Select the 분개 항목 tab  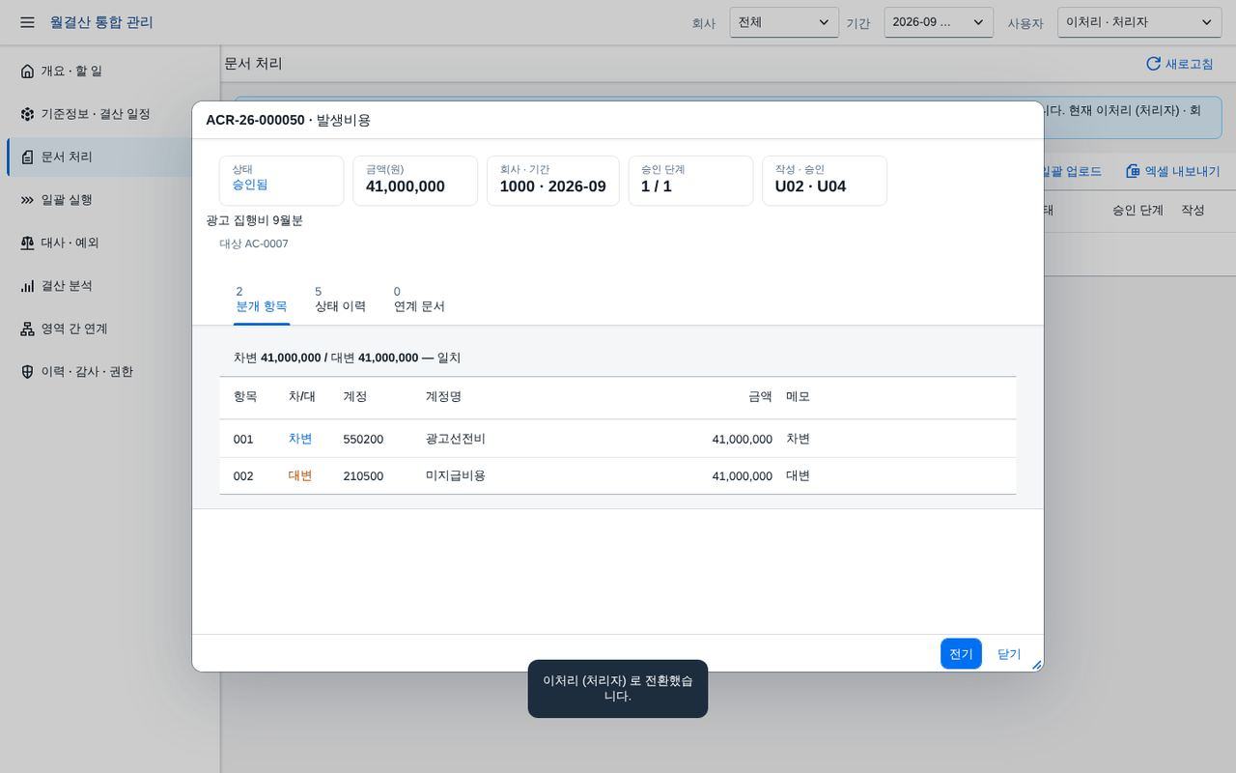point(262,300)
